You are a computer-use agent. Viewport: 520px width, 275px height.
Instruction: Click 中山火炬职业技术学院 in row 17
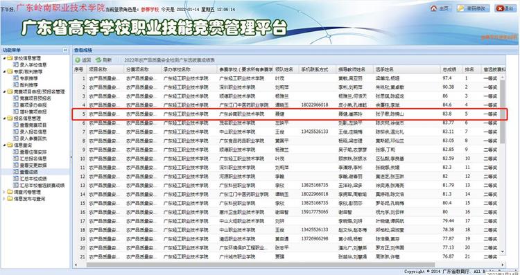[x=242, y=221]
